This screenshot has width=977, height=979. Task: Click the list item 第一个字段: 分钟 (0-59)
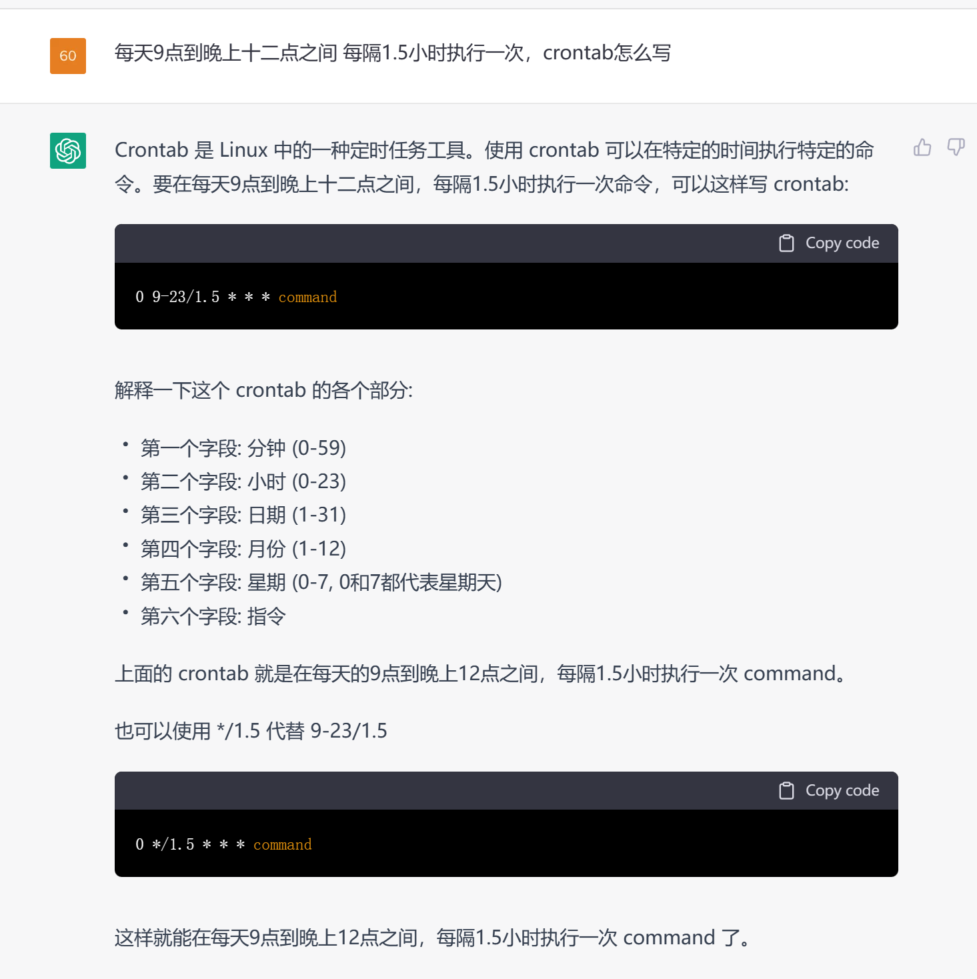point(243,448)
